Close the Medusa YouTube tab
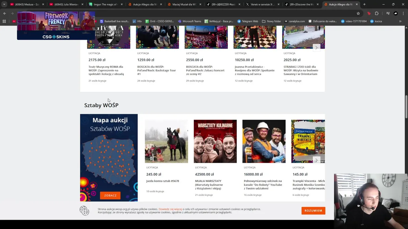The height and width of the screenshot is (229, 408). point(43,4)
